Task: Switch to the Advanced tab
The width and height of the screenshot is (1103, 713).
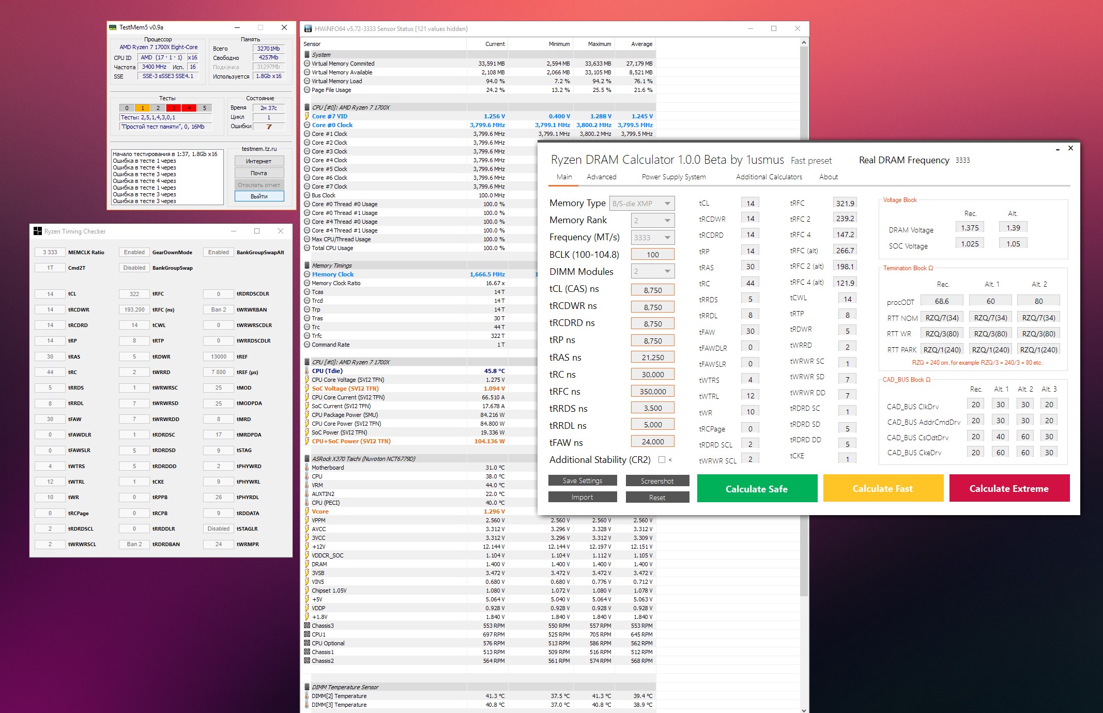Action: 601,177
